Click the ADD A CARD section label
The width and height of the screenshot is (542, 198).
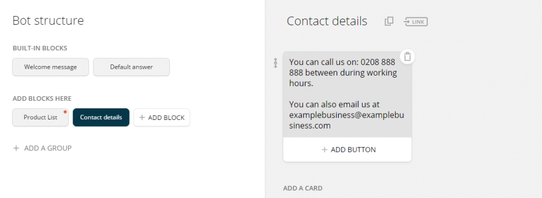coord(303,188)
